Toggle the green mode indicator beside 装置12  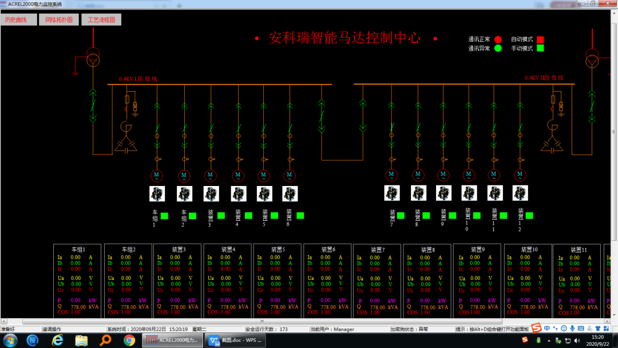coord(529,216)
